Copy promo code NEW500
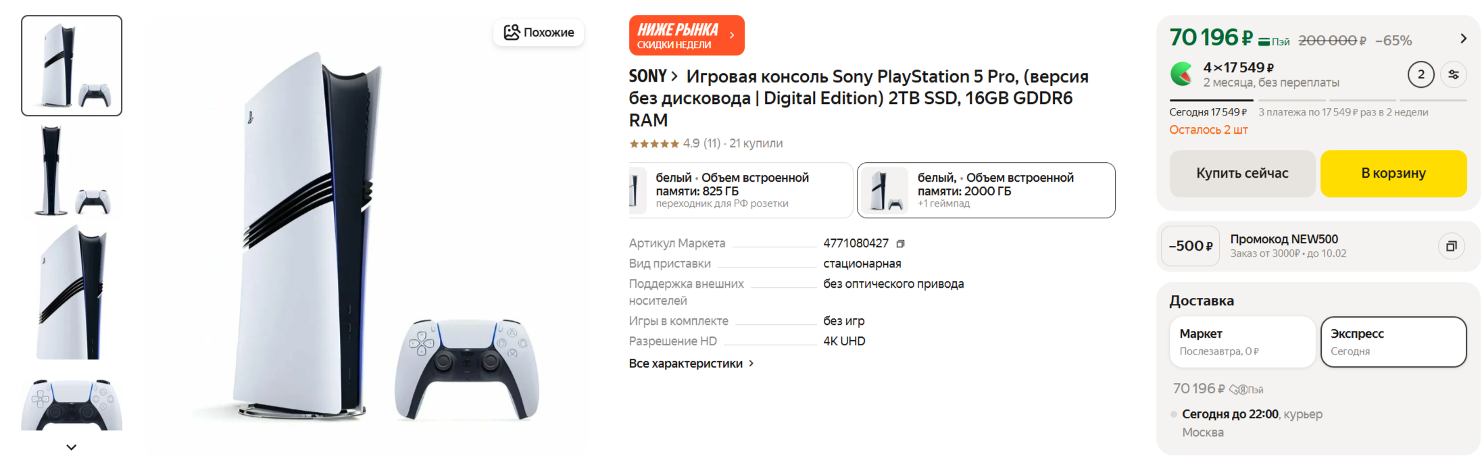Image resolution: width=1484 pixels, height=456 pixels. [x=1451, y=247]
